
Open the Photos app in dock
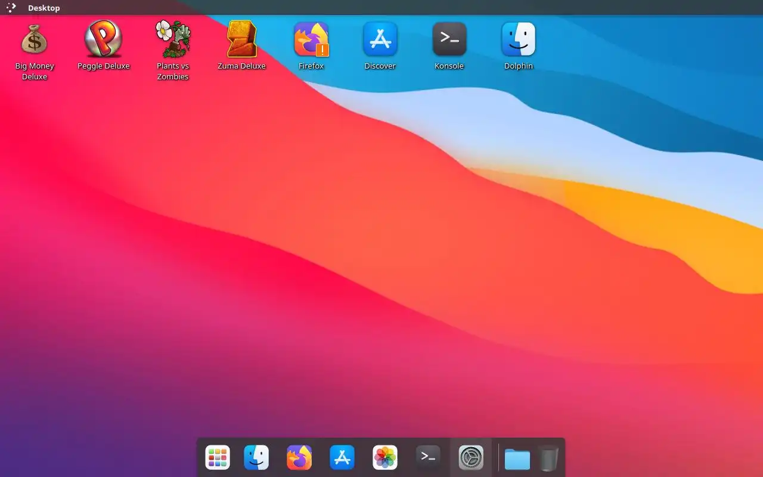385,457
